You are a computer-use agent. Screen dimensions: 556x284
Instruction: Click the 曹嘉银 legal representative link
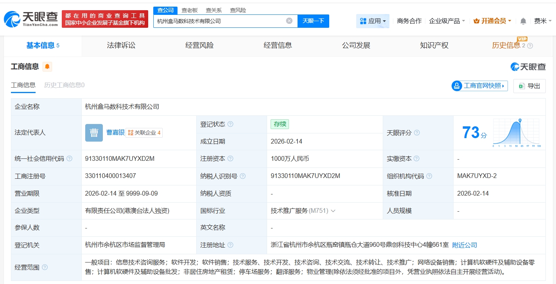pos(115,133)
